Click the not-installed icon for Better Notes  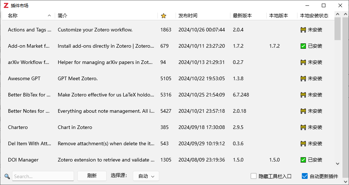(303, 111)
